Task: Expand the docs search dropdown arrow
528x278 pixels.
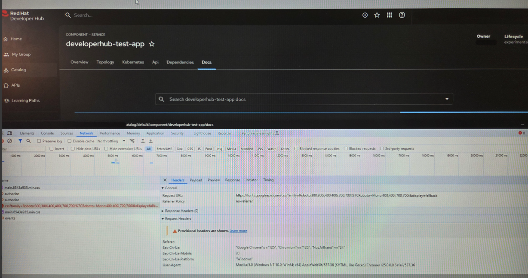Action: [x=447, y=99]
